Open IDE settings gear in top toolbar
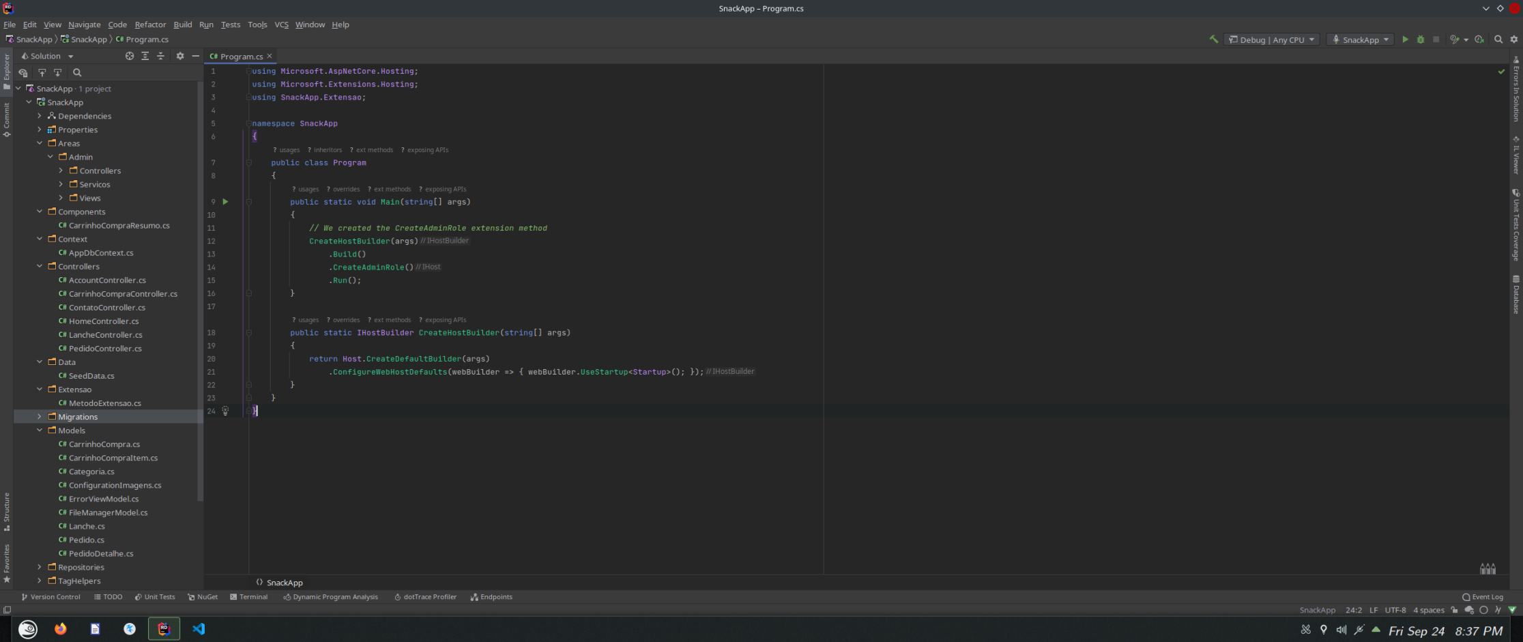 coord(1514,40)
